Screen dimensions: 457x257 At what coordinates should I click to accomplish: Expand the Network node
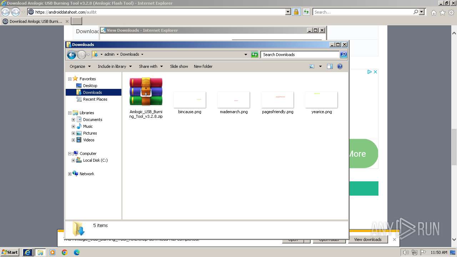tap(70, 174)
